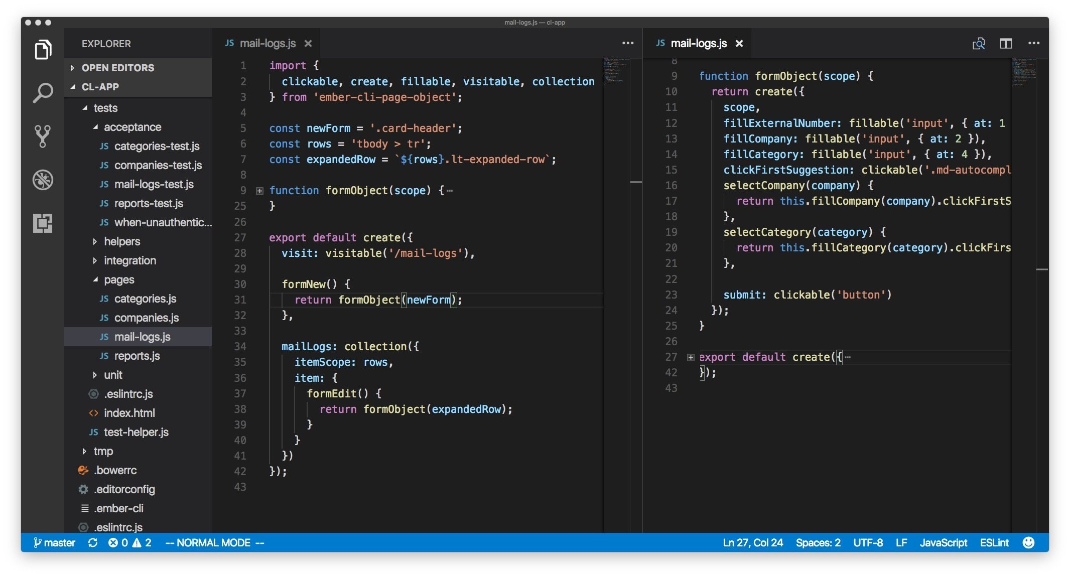Unfold the export default block on line 27
Image resolution: width=1070 pixels, height=577 pixels.
coord(691,357)
